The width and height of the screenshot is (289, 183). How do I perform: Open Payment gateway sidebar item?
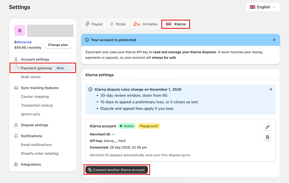43,68
